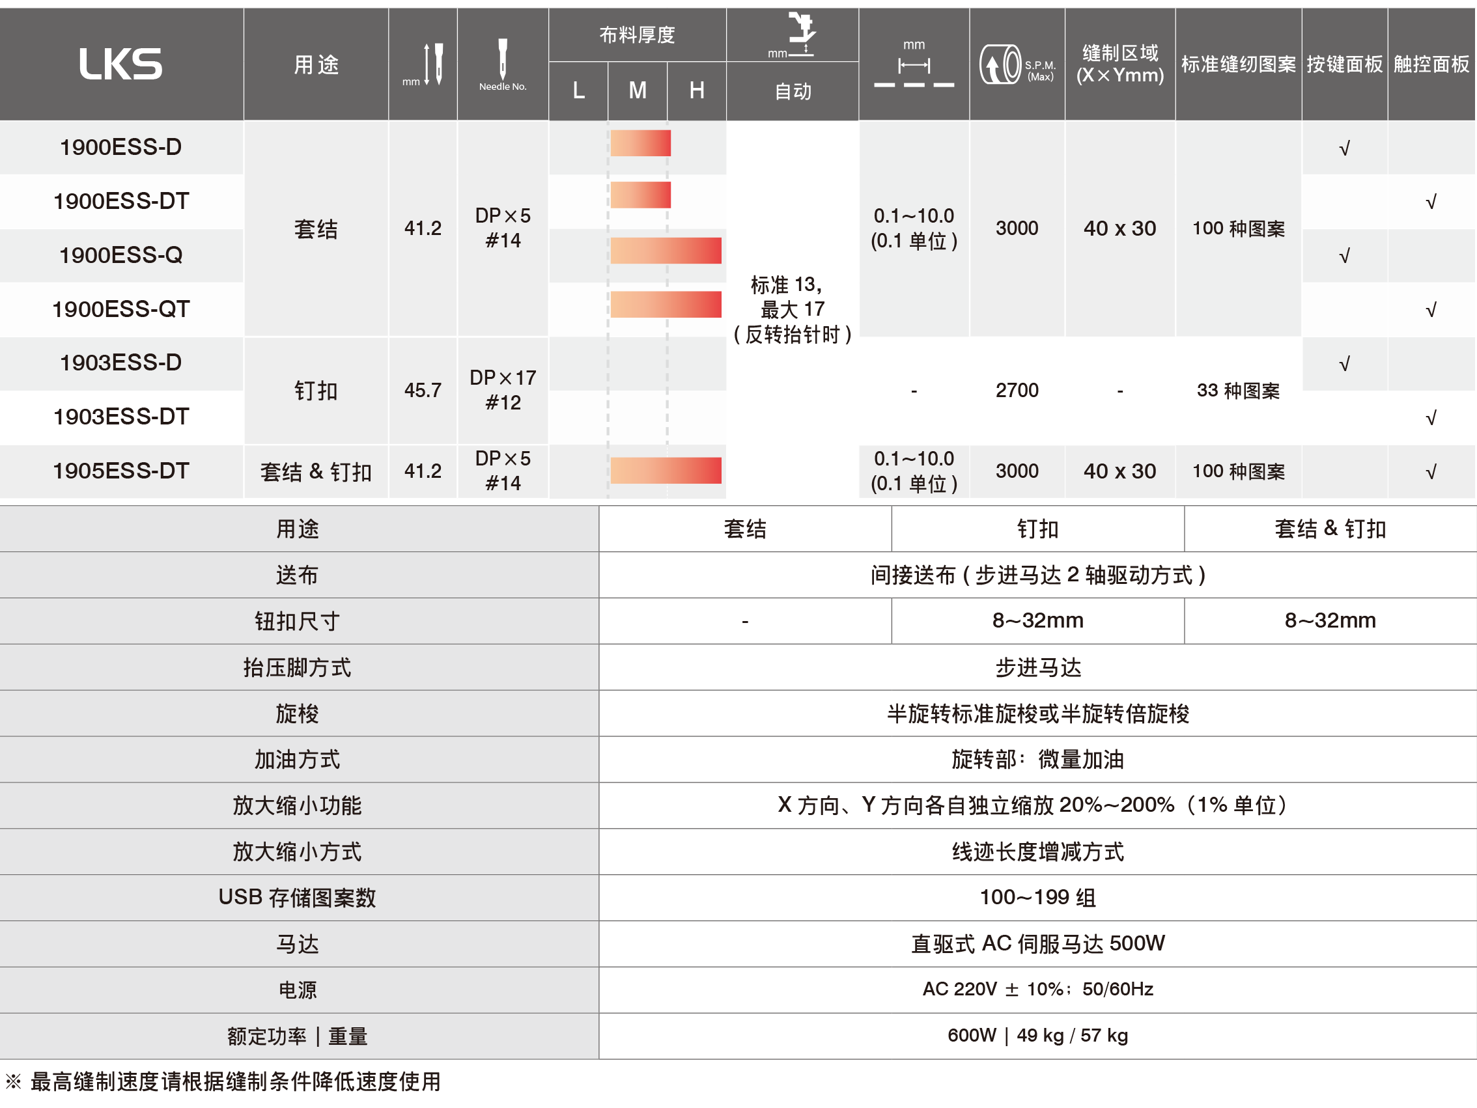This screenshot has height=1108, width=1477.
Task: Click 套结 & 钉扣 in the 1905ESS-DT row
Action: (x=316, y=471)
